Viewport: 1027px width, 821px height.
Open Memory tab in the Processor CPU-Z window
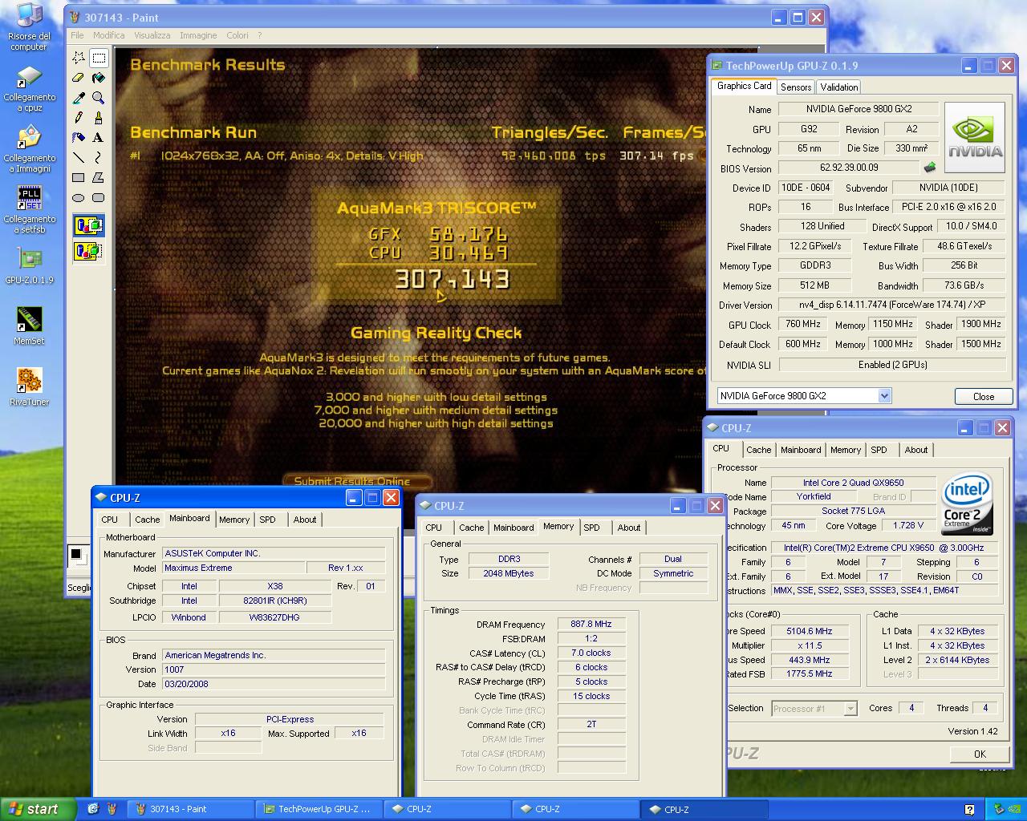pyautogui.click(x=845, y=450)
